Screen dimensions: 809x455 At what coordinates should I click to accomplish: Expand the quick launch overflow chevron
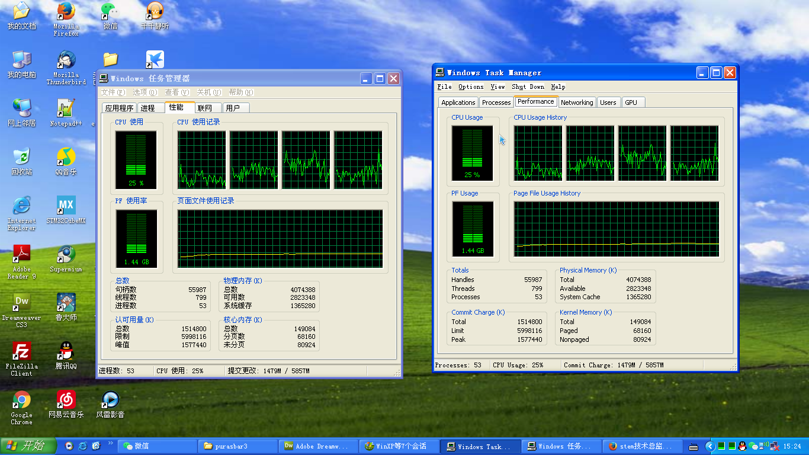tap(110, 443)
